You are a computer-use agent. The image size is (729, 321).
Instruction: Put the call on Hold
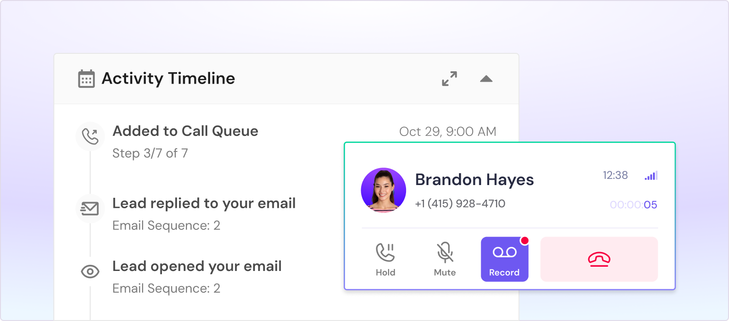point(385,259)
